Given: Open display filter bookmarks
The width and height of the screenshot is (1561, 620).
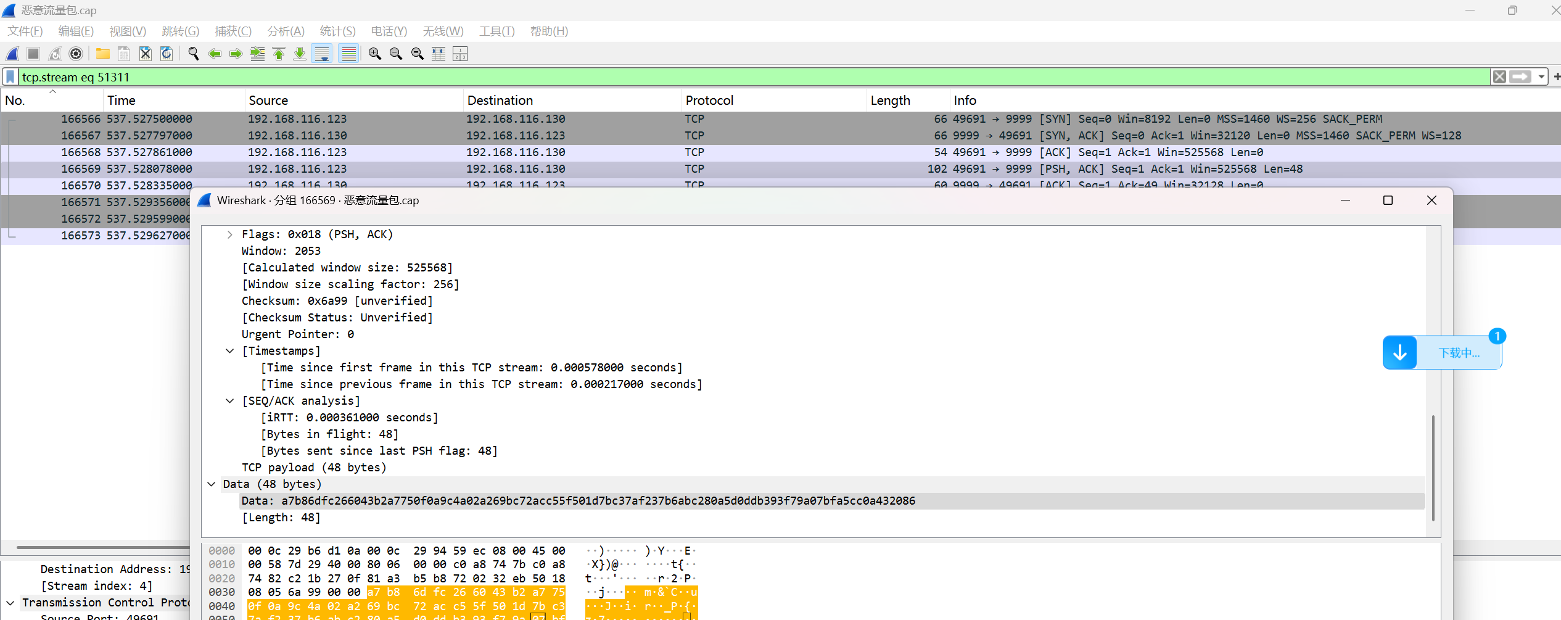Looking at the screenshot, I should click(10, 77).
